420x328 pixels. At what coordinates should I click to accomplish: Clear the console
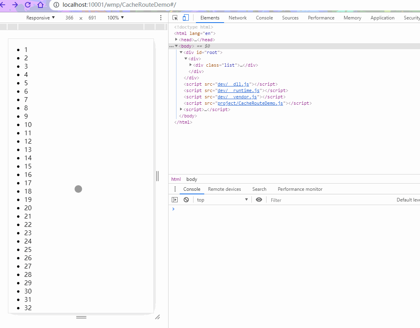coord(186,199)
